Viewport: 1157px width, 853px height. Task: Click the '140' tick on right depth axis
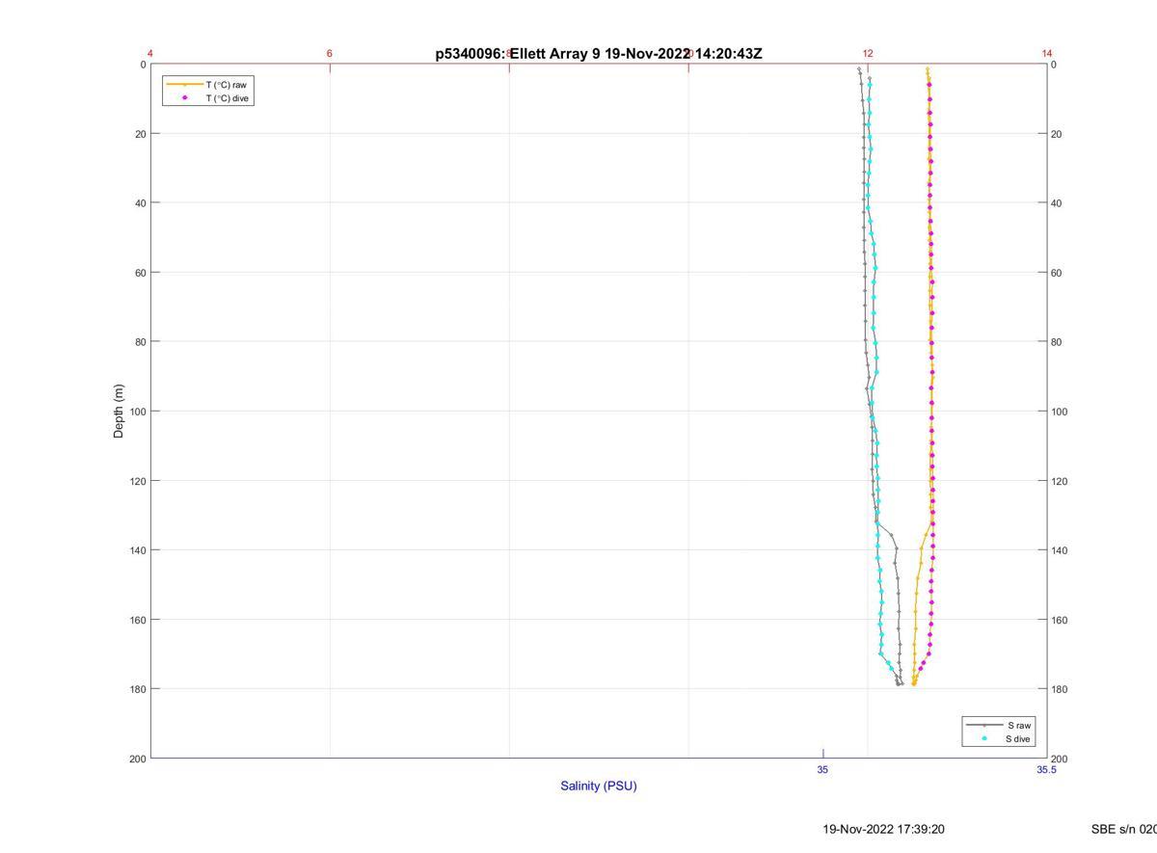1061,550
